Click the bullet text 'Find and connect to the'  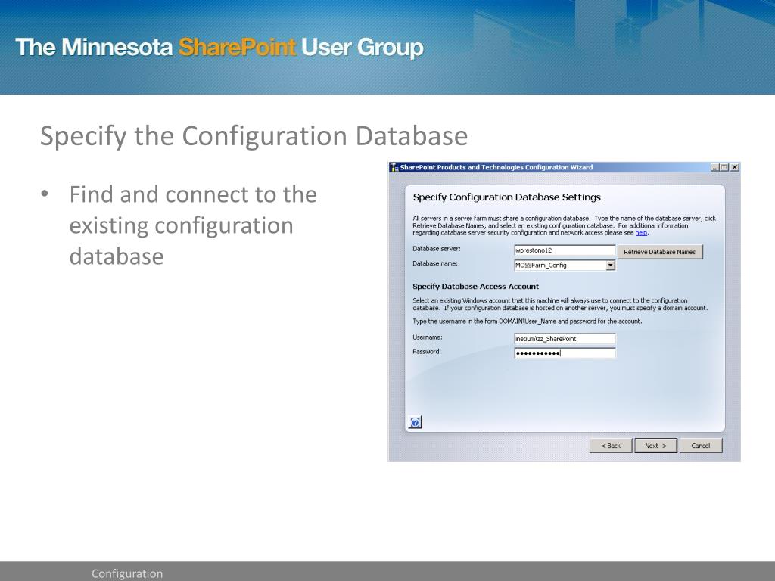[193, 194]
